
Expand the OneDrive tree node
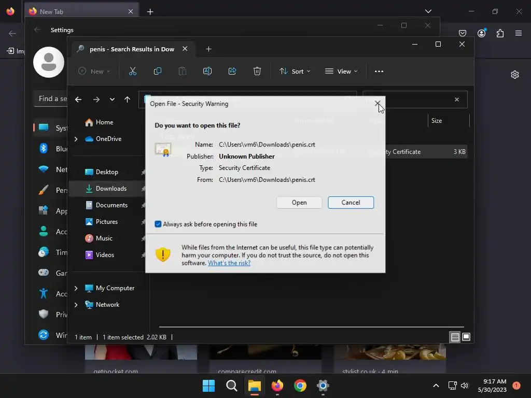tap(76, 139)
